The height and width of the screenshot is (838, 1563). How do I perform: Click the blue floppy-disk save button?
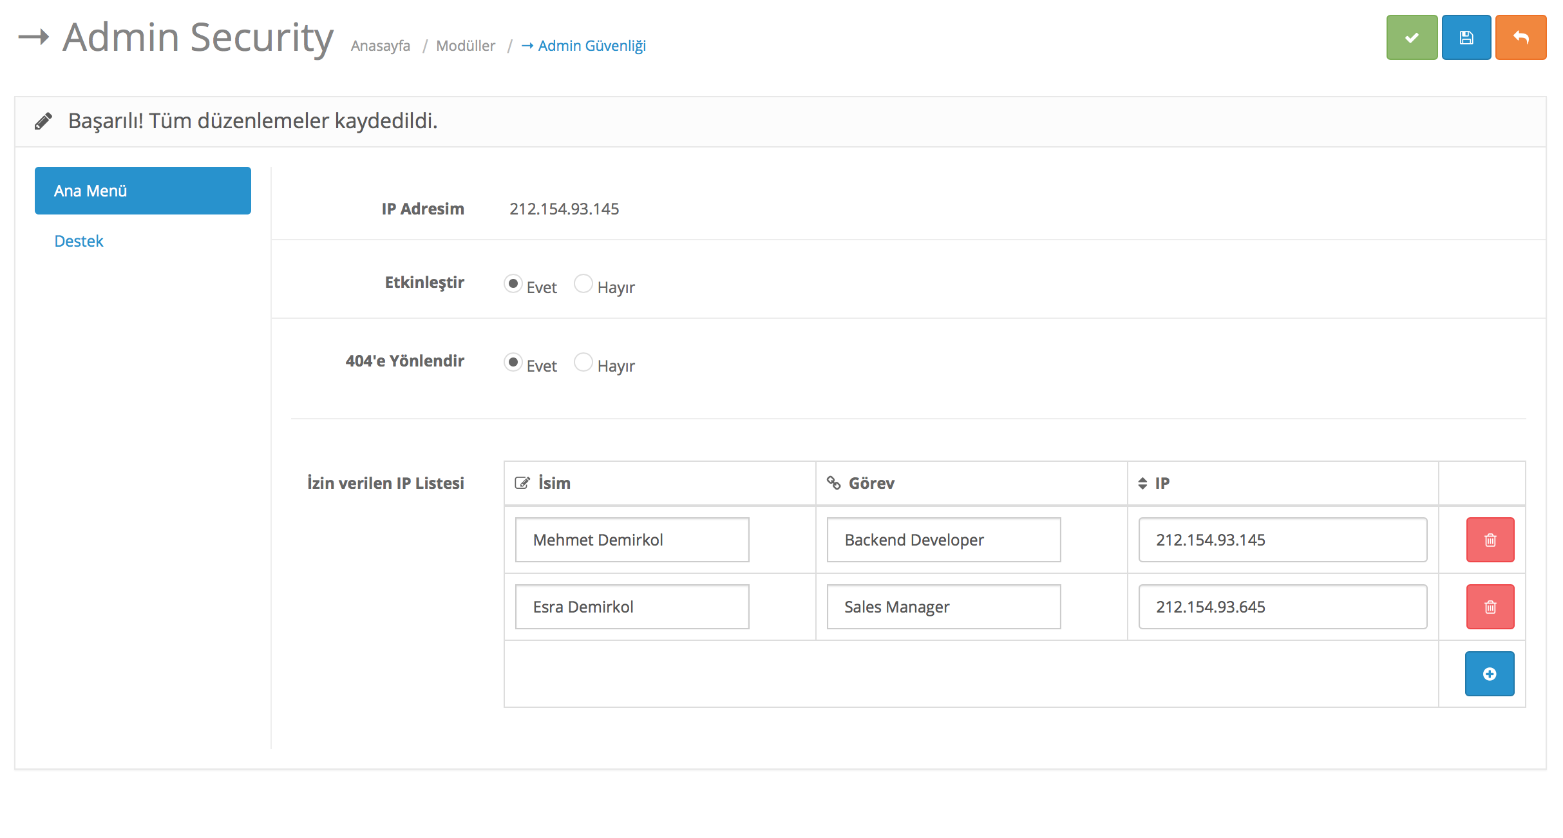pos(1466,38)
